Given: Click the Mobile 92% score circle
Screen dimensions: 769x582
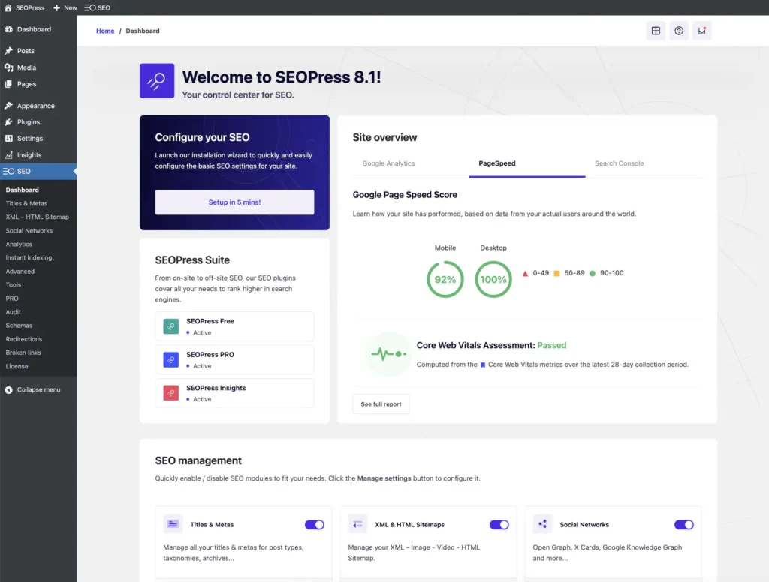Looking at the screenshot, I should [445, 279].
